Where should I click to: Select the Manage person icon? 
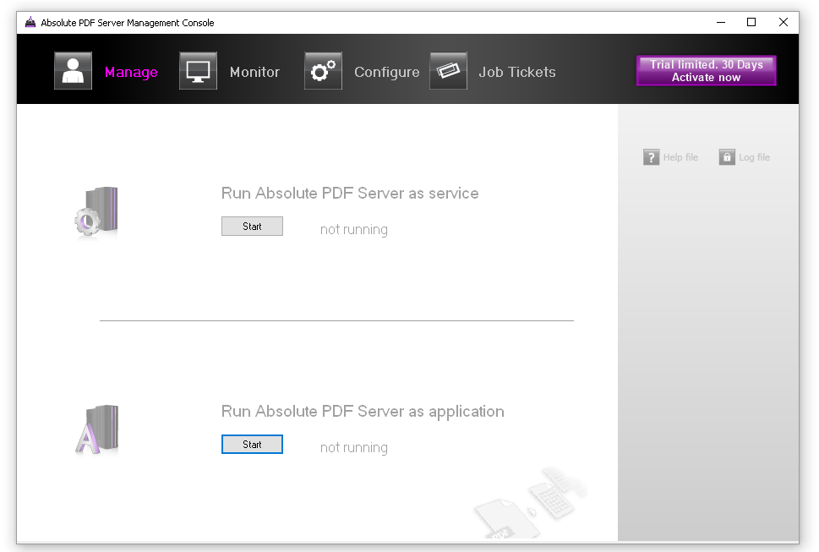(73, 70)
